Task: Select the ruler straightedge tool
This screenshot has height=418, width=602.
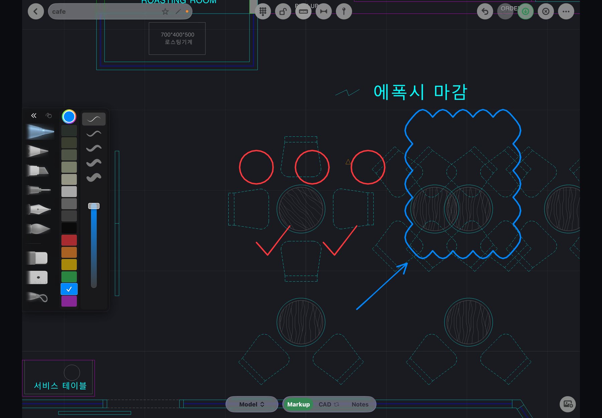Action: click(37, 277)
